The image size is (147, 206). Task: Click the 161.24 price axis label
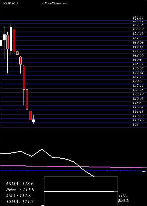[x=138, y=18]
